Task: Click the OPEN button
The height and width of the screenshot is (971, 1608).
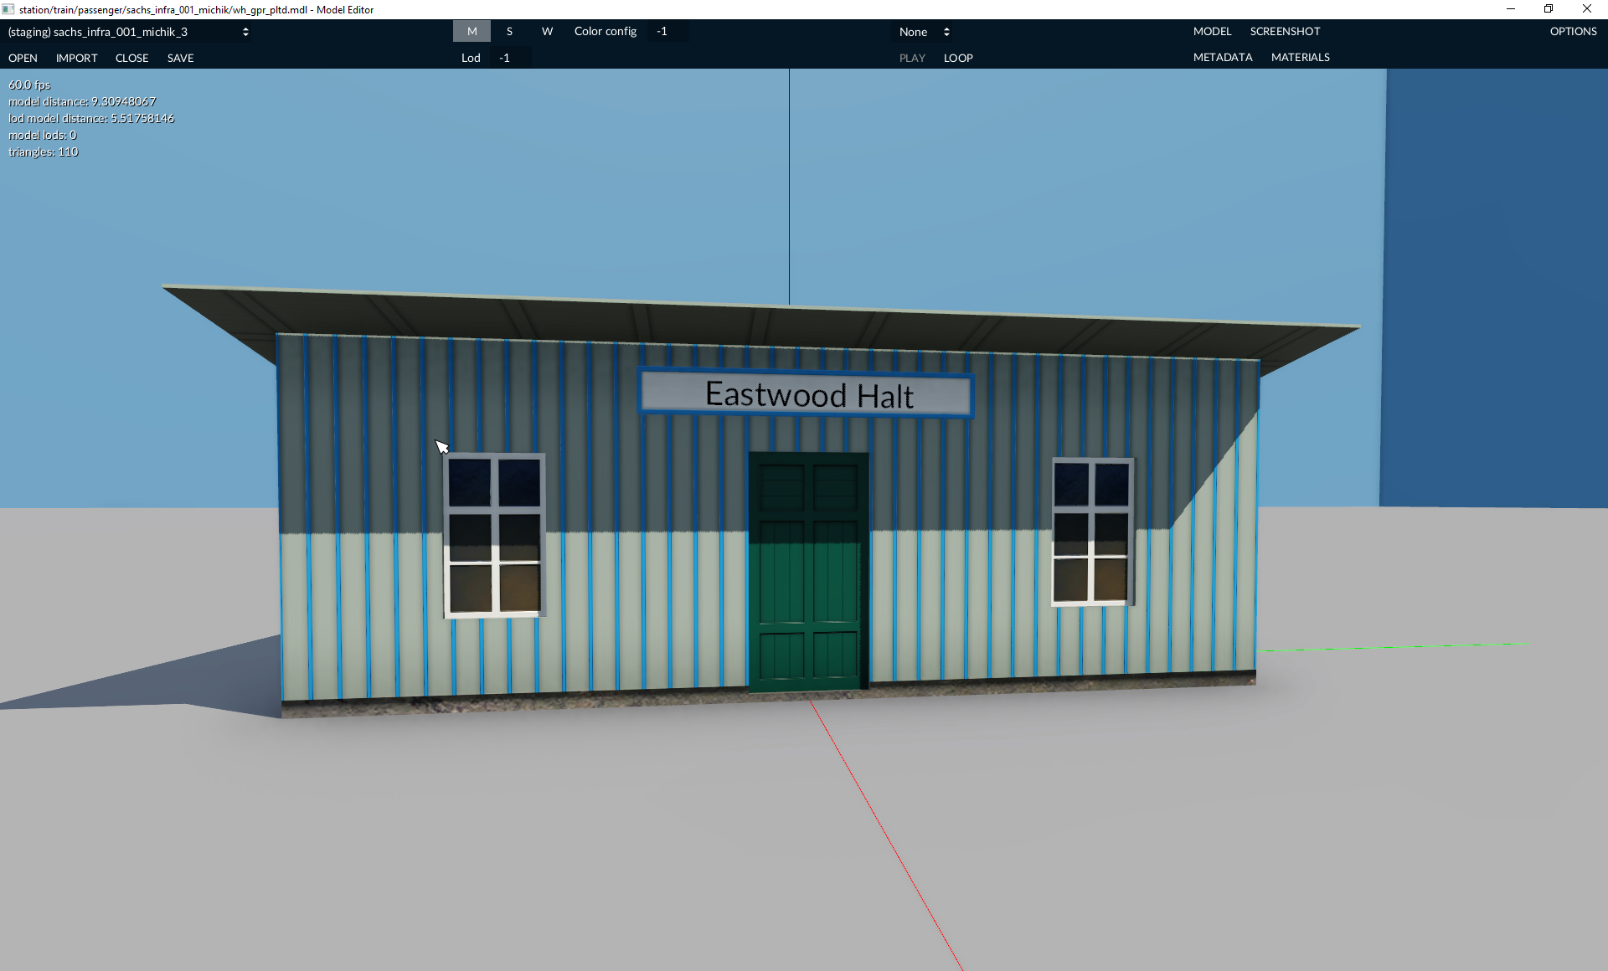Action: click(23, 58)
